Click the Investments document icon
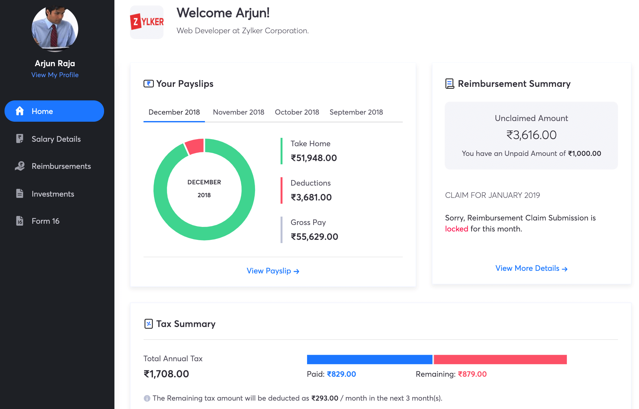639x409 pixels. (x=20, y=194)
